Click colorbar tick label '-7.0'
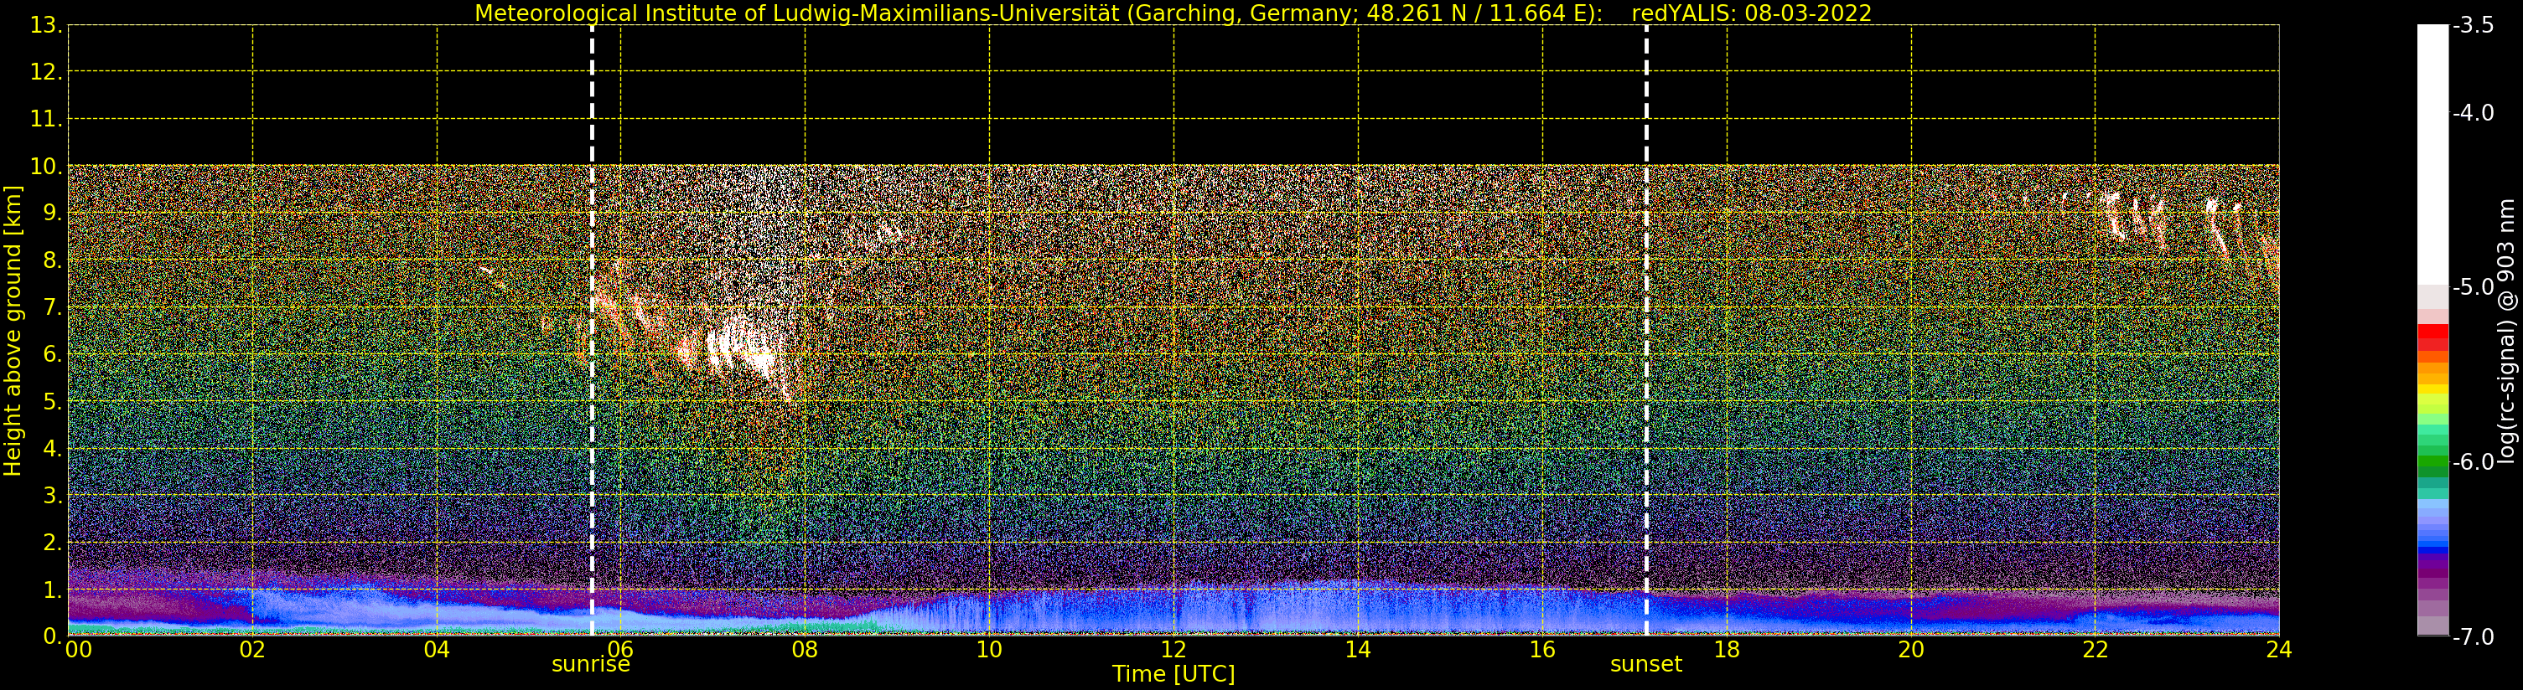 [2473, 636]
